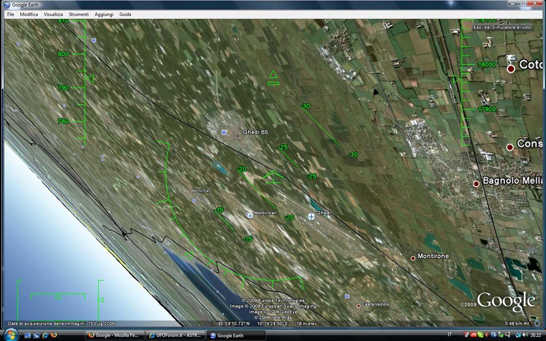Image resolution: width=546 pixels, height=341 pixels.
Task: Open the Guida menu
Action: (125, 14)
